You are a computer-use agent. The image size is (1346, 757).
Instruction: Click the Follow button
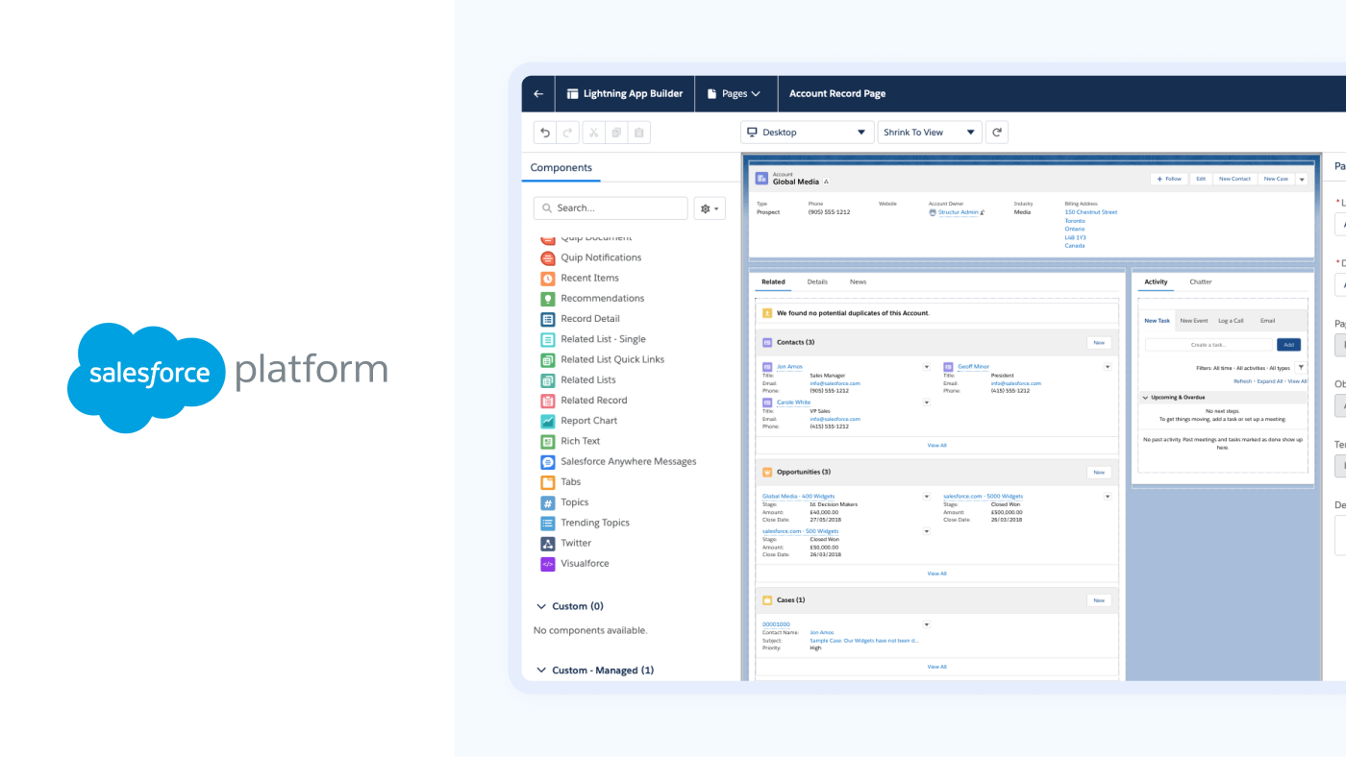[1169, 179]
